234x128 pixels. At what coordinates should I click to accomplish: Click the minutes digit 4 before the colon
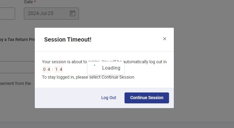coord(49,69)
